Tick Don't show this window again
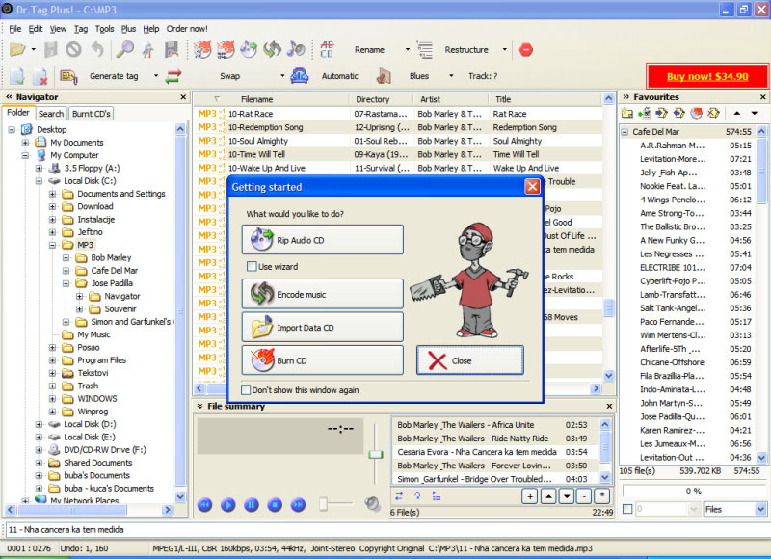This screenshot has height=559, width=771. click(x=246, y=390)
